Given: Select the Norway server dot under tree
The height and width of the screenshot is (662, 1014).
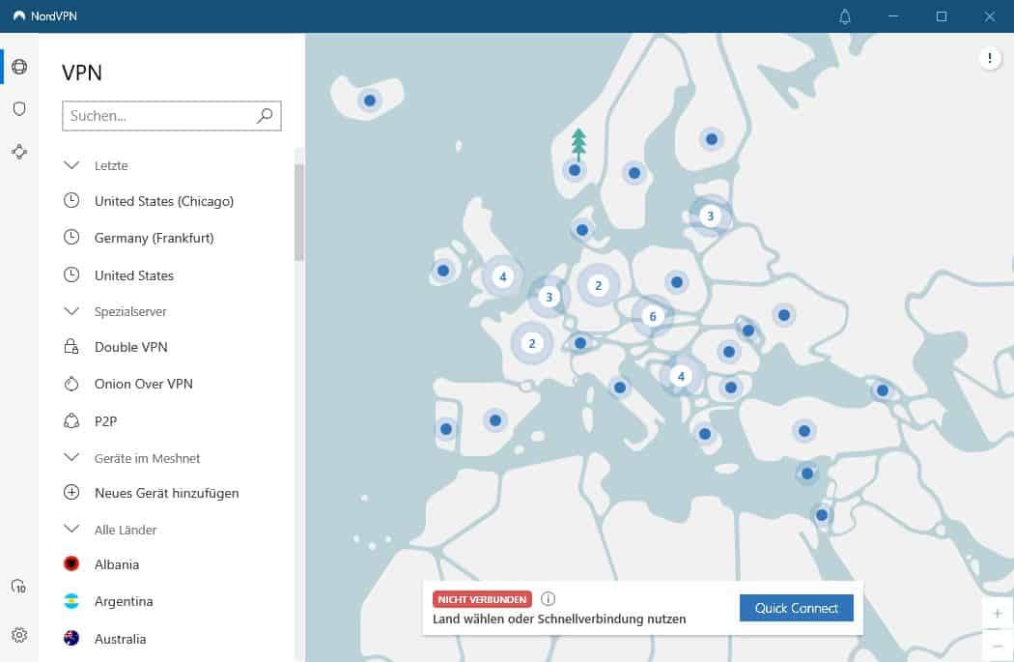Looking at the screenshot, I should 575,171.
